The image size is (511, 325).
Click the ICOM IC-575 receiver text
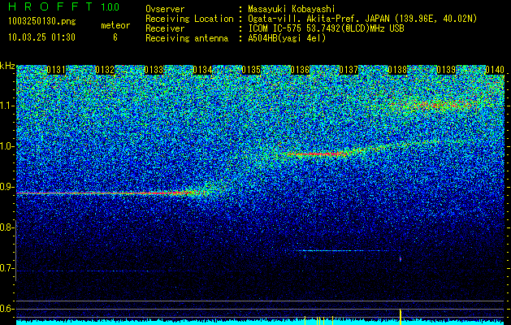click(x=326, y=28)
